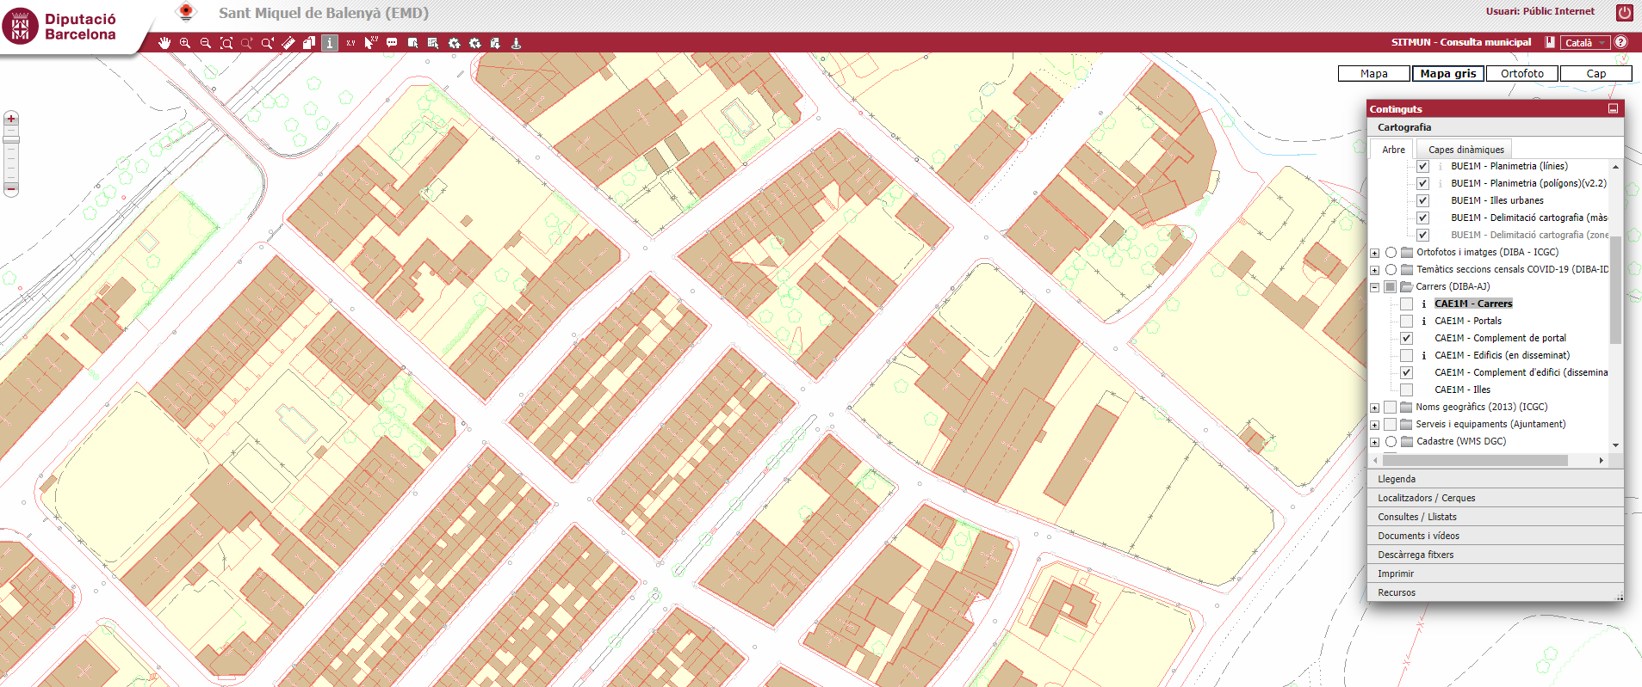Zoom to the full map extent
The width and height of the screenshot is (1642, 687).
point(226,43)
